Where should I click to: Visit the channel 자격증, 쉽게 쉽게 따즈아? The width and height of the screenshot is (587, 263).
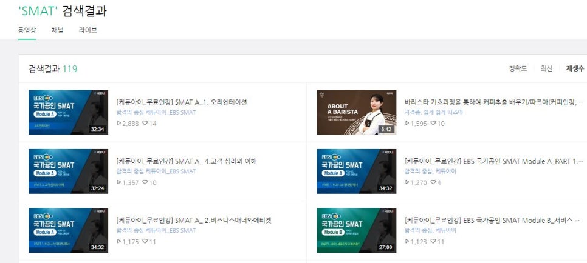(433, 113)
